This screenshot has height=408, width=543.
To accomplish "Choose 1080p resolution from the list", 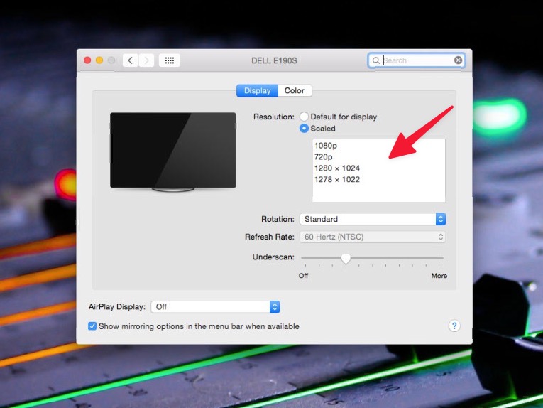I will pos(378,146).
